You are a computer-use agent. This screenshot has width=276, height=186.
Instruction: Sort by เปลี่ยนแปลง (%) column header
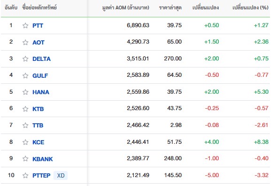point(250,7)
